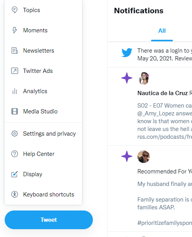Image resolution: width=192 pixels, height=237 pixels.
Task: Click the Analytics bar chart icon
Action: 14,91
